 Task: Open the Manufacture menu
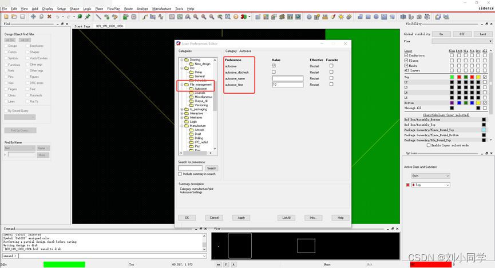(x=161, y=9)
